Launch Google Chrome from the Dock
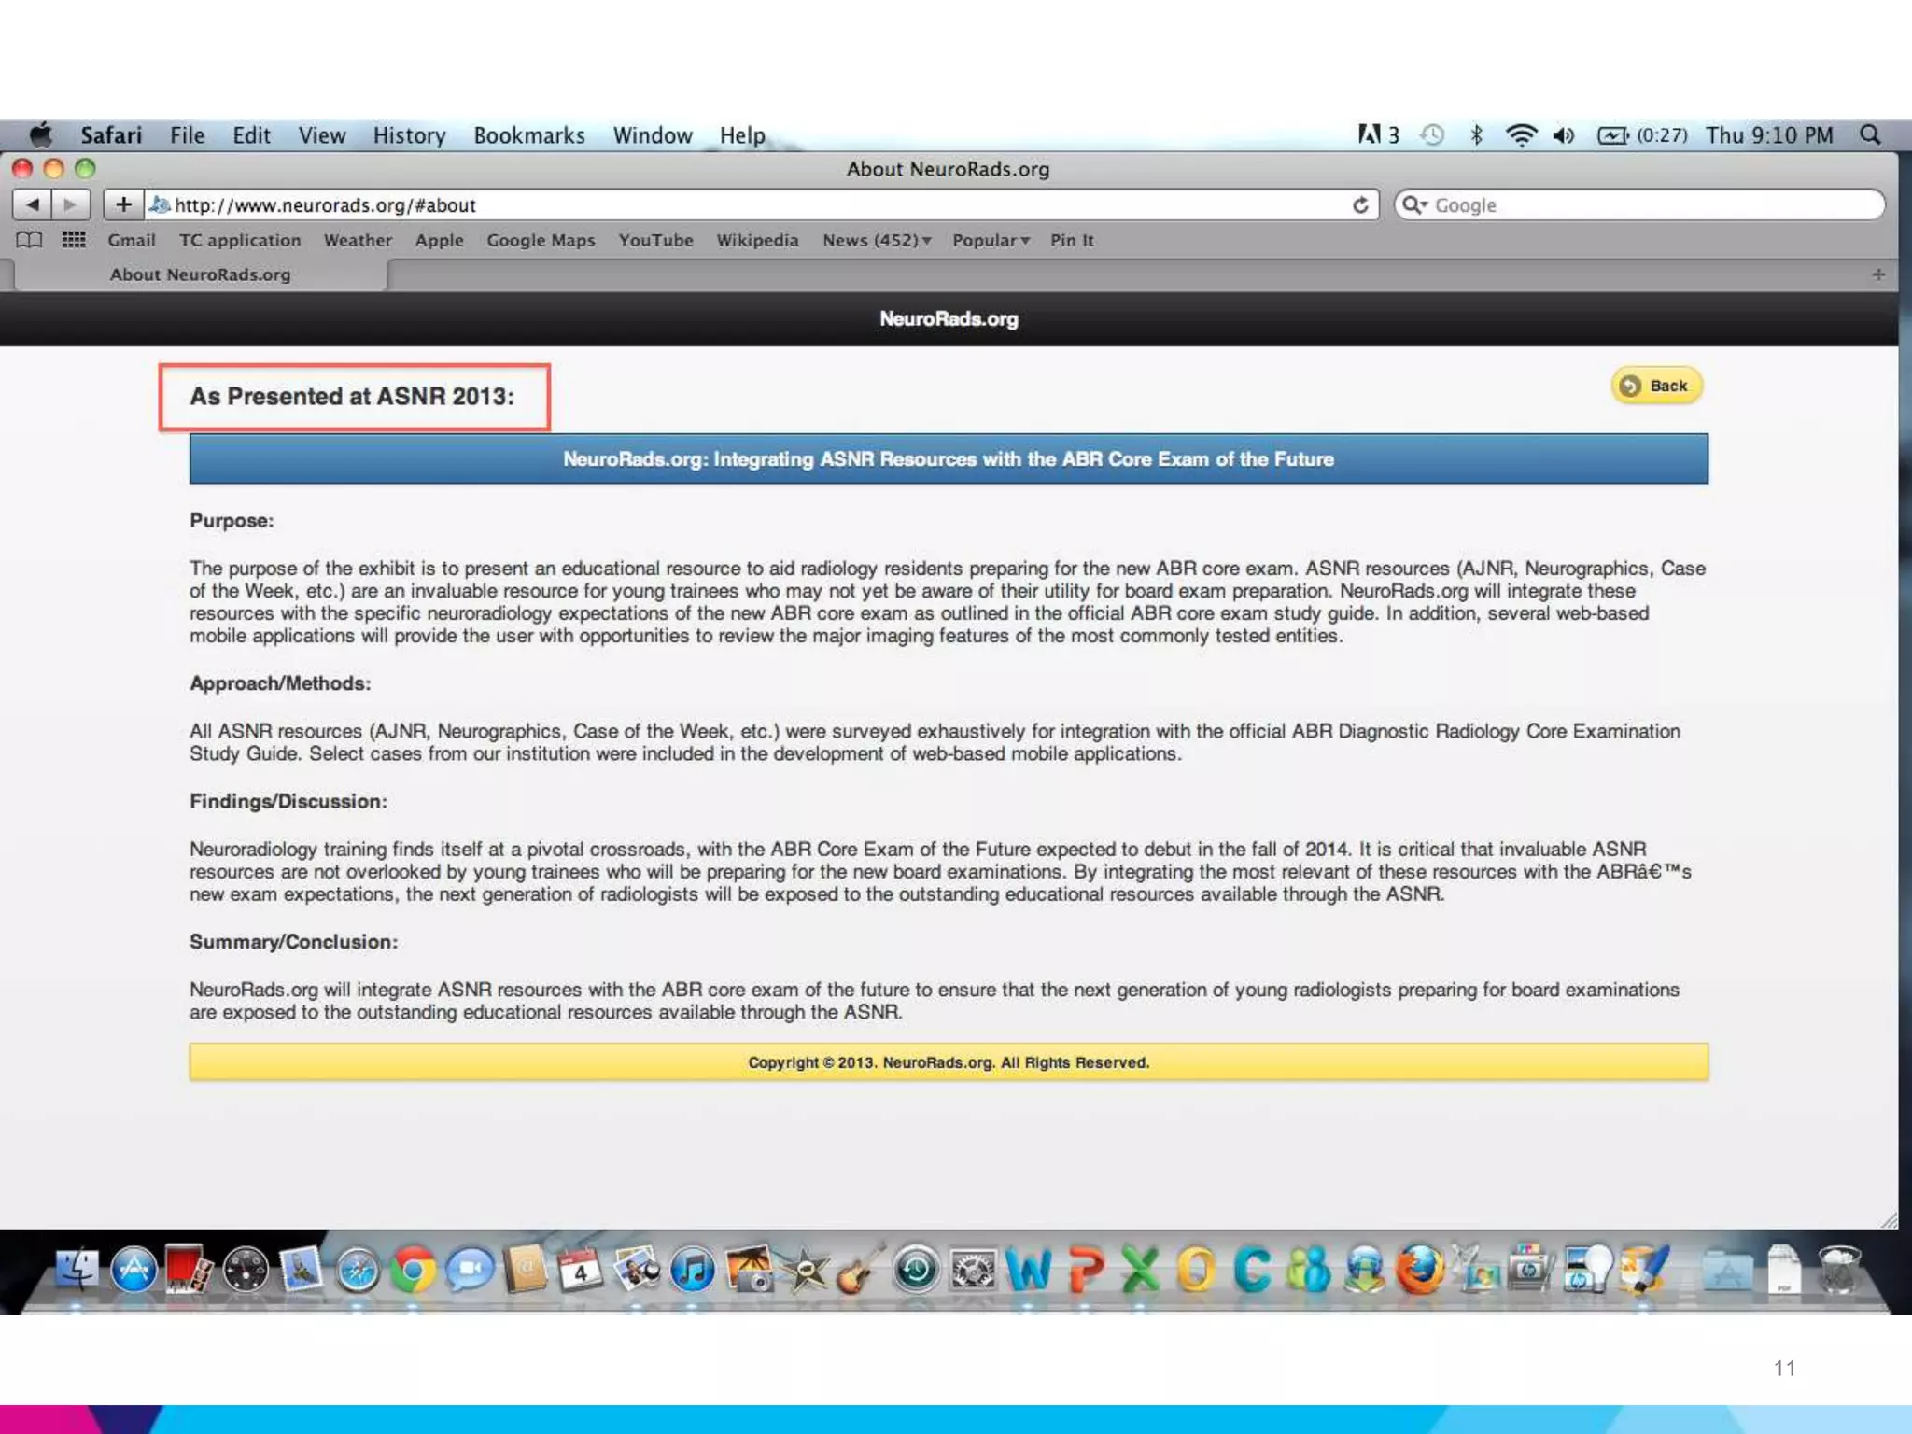The height and width of the screenshot is (1434, 1912). pyautogui.click(x=413, y=1270)
